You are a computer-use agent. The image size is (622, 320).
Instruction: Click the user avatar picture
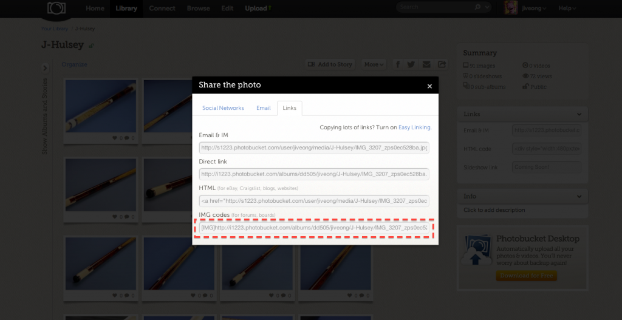click(510, 8)
